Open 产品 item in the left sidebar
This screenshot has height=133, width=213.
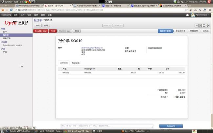point(5,52)
